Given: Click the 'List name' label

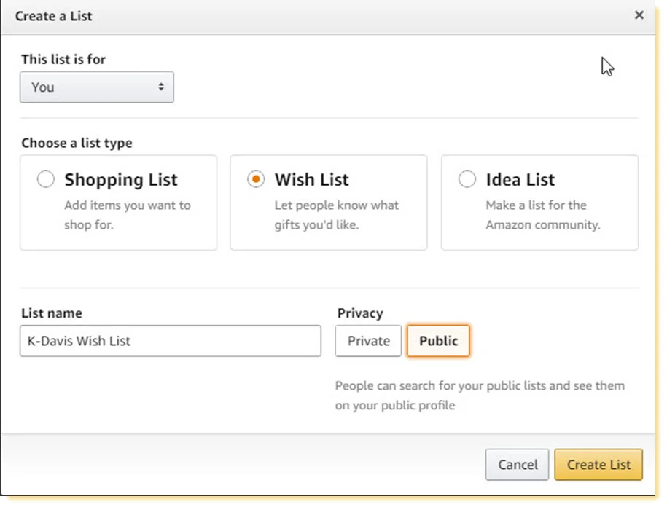Looking at the screenshot, I should click(52, 313).
